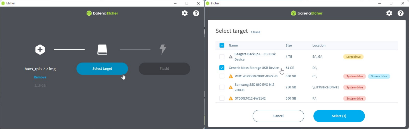Confirm with the Select (1) button

(339, 116)
